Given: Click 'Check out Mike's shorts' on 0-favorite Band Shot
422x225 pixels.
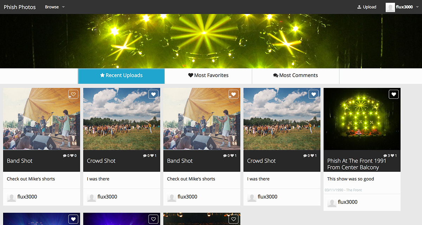Looking at the screenshot, I should [31, 179].
